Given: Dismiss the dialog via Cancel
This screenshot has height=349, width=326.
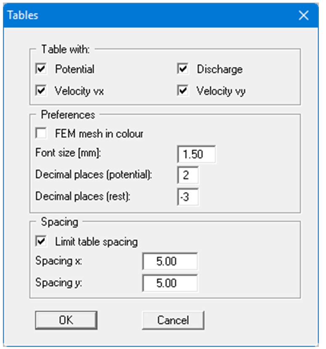Looking at the screenshot, I should click(173, 320).
